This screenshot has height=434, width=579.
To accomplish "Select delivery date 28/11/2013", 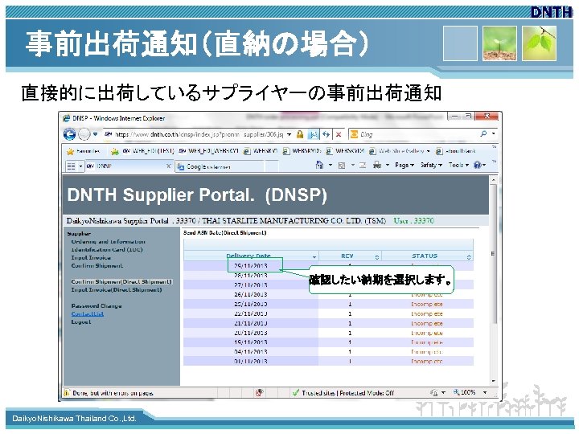I will tap(251, 276).
